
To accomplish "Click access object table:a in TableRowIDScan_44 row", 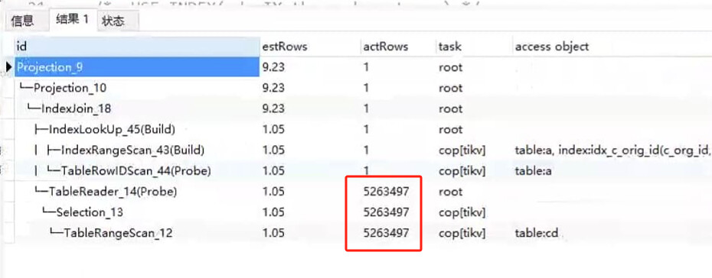I will [x=533, y=170].
